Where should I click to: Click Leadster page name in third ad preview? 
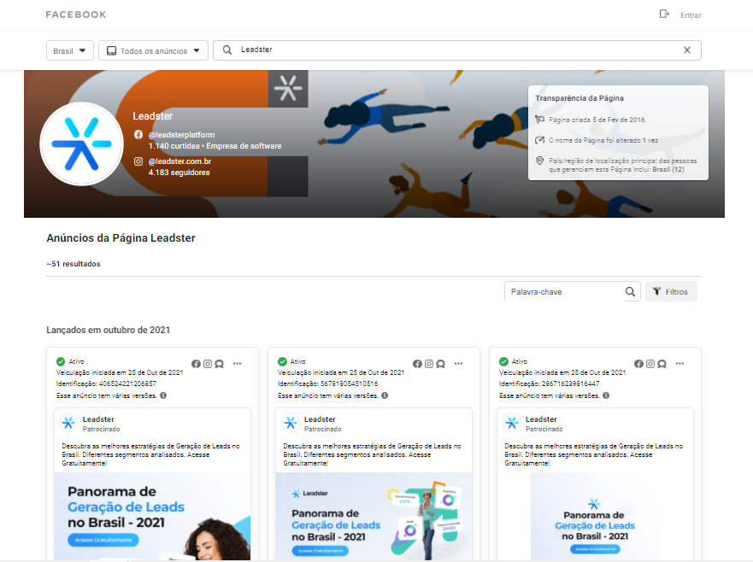click(541, 419)
